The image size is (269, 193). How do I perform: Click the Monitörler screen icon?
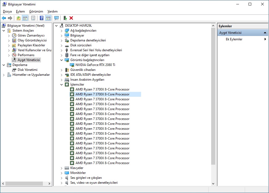pyautogui.click(x=67, y=173)
